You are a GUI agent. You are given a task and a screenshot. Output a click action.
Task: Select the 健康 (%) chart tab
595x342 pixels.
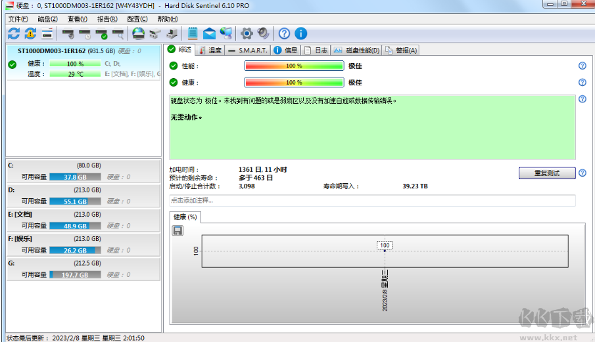185,217
